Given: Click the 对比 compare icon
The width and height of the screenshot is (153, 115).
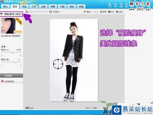Looking at the screenshot, I should pos(111,12).
